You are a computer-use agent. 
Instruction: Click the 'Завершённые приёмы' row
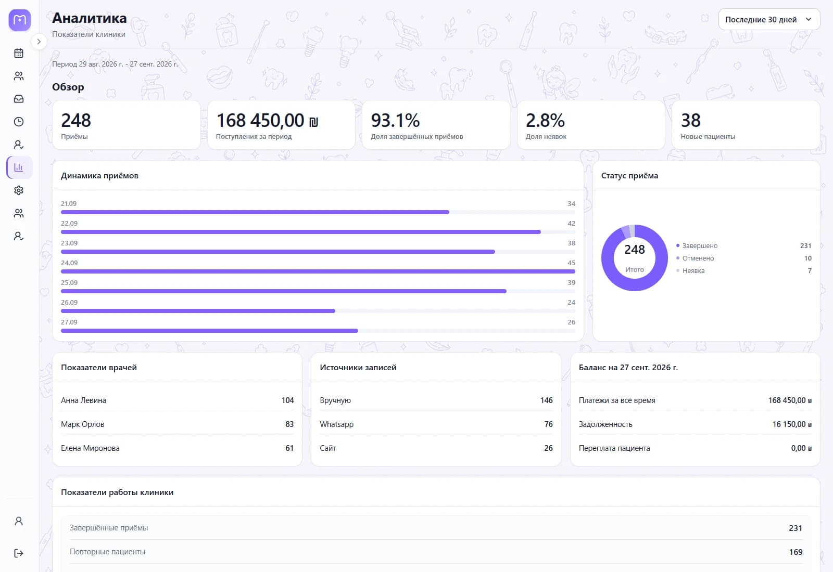(x=436, y=528)
